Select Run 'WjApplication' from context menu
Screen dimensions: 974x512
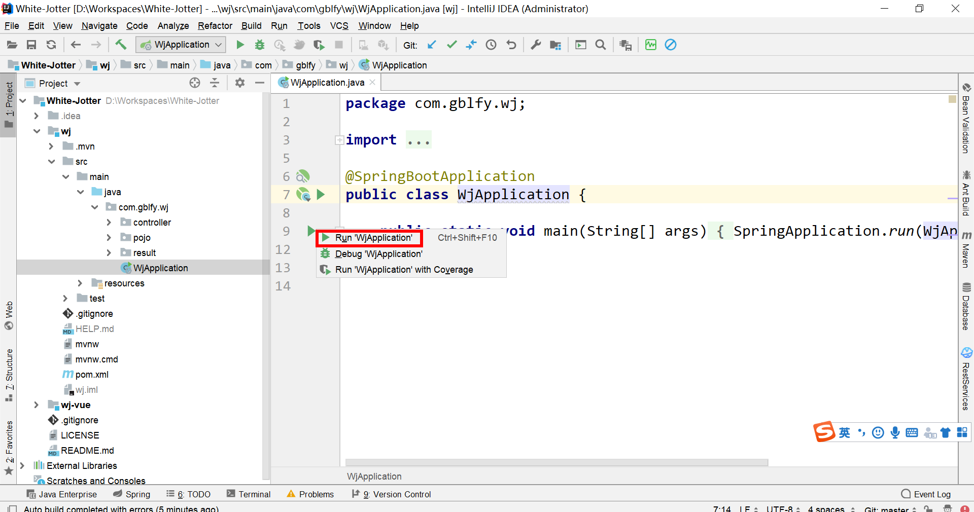coord(411,238)
